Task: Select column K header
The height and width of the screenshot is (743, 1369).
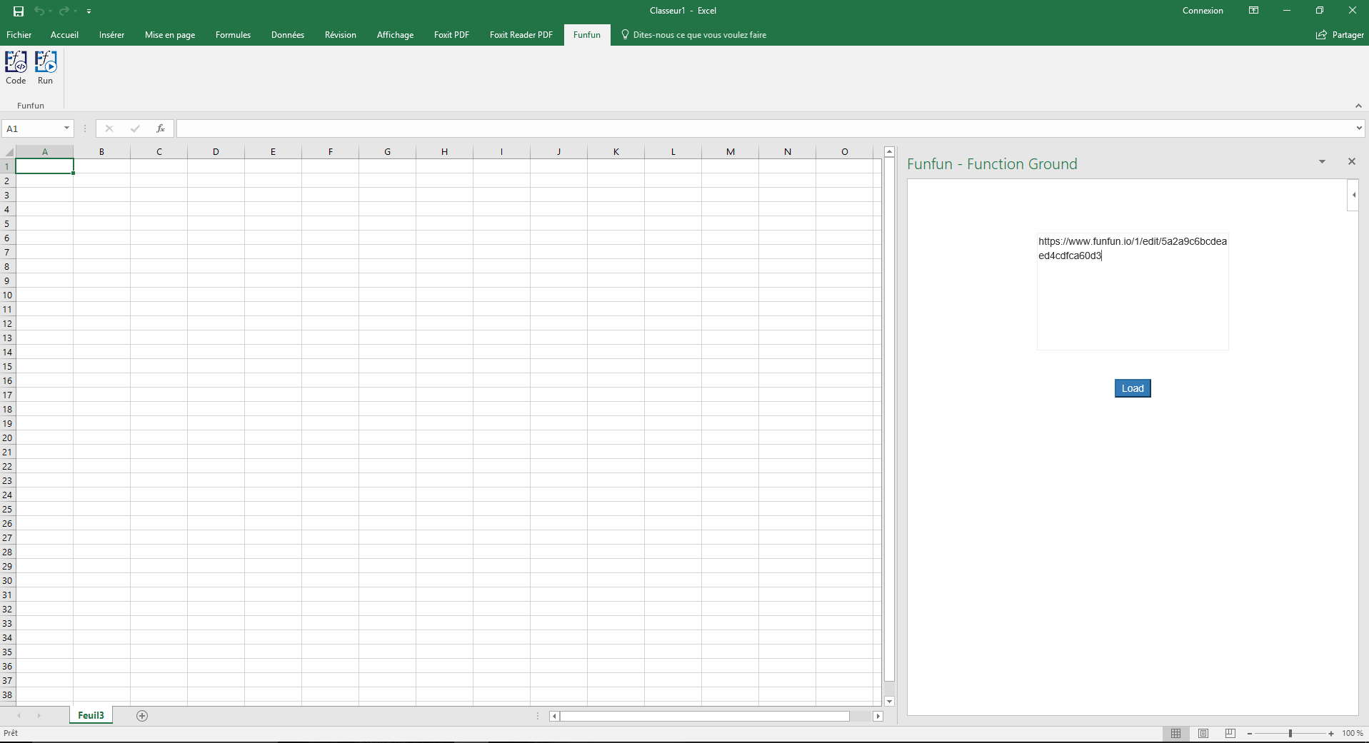Action: (616, 152)
